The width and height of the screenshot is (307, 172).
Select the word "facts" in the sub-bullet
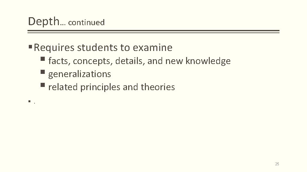(59, 61)
